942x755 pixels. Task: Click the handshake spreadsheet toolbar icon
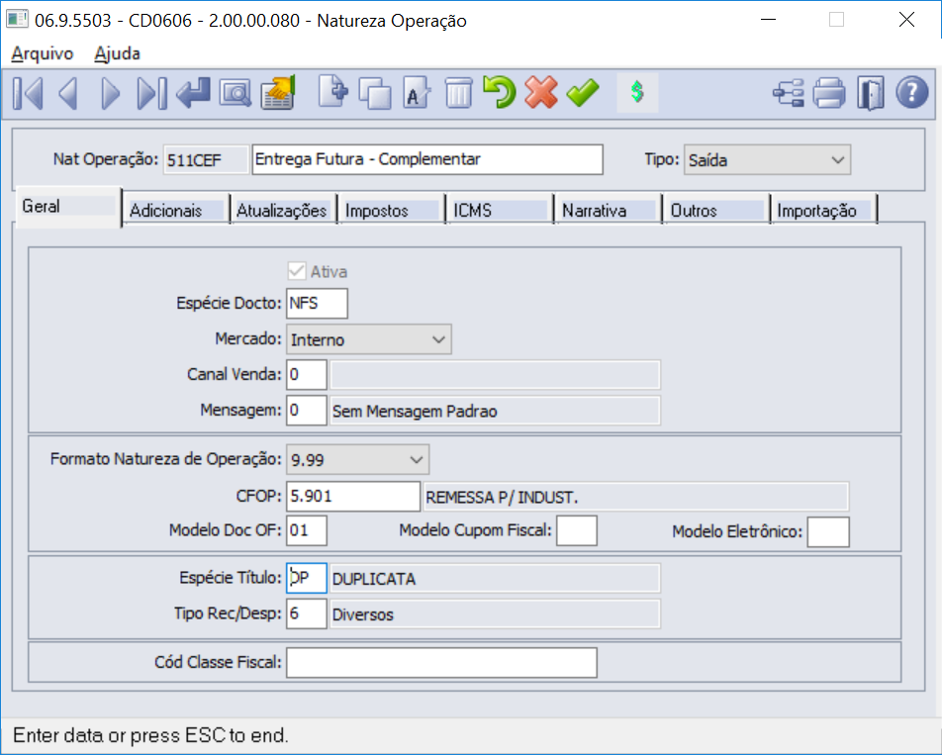click(x=277, y=92)
